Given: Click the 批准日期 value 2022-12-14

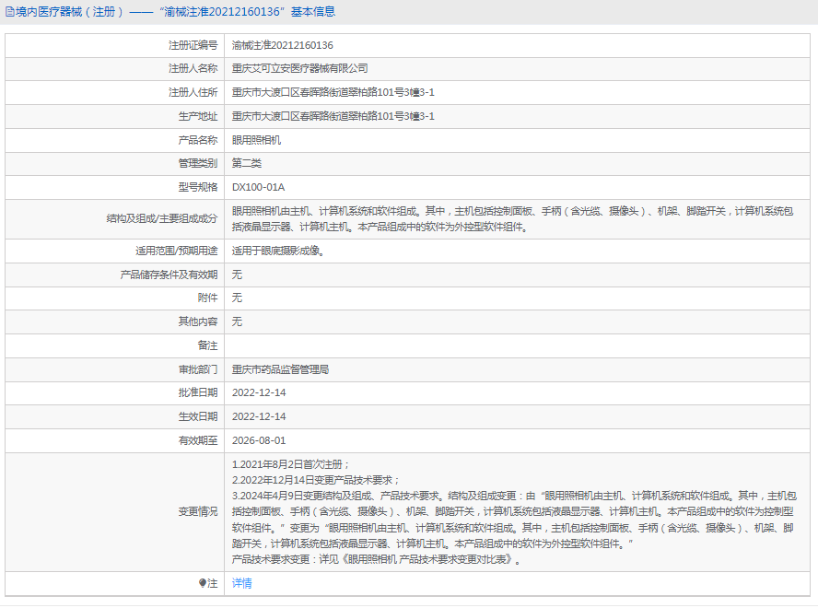Looking at the screenshot, I should [x=259, y=393].
